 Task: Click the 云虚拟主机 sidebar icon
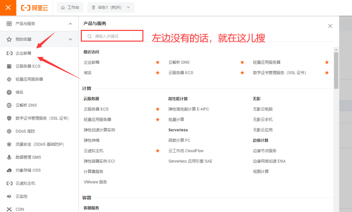pyautogui.click(x=9, y=183)
